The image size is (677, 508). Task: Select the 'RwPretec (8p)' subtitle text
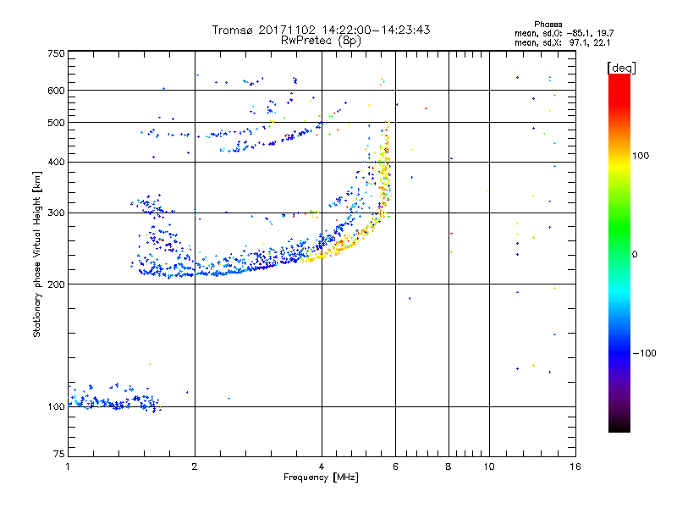[x=321, y=41]
